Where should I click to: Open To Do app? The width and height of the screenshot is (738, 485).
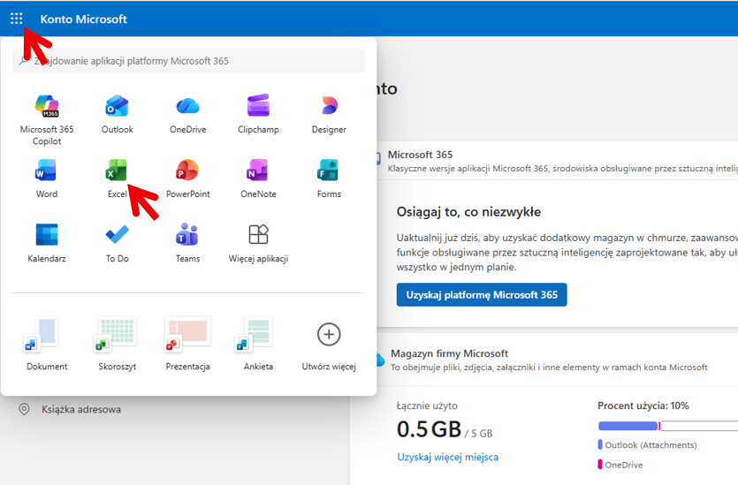click(118, 243)
